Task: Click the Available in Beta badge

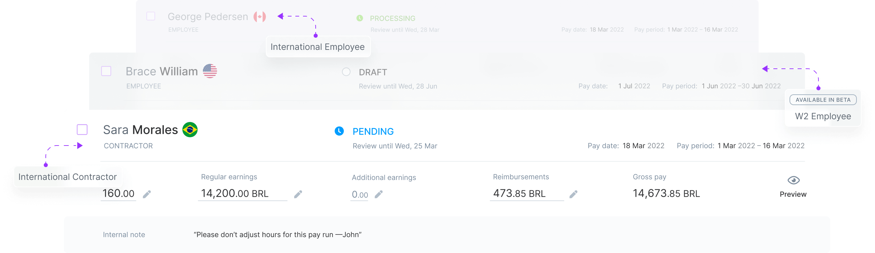Action: [823, 100]
